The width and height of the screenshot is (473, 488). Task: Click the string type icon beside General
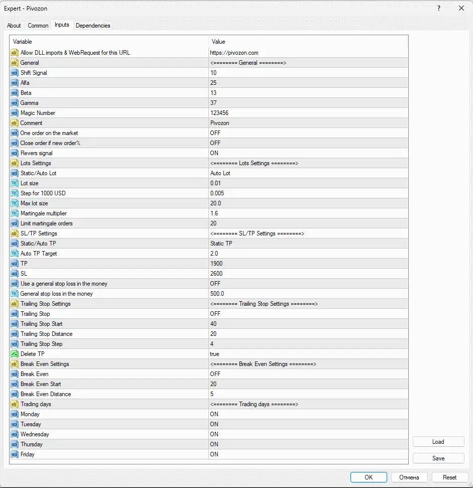click(14, 63)
